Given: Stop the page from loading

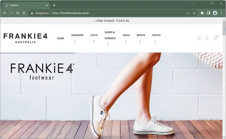Looking at the screenshot, I should point(18,13).
